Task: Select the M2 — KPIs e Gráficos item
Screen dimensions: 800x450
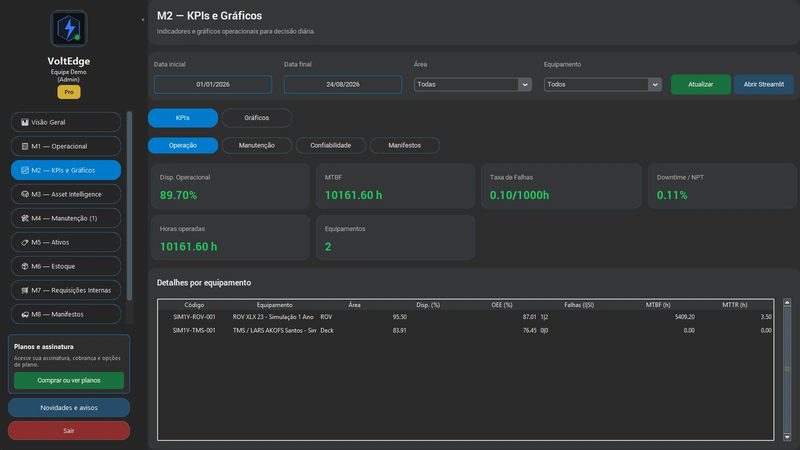Action: pyautogui.click(x=66, y=170)
